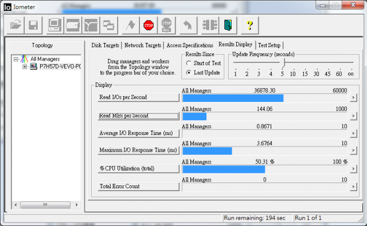
Task: Exit Iometer using the door icon
Action: click(228, 25)
